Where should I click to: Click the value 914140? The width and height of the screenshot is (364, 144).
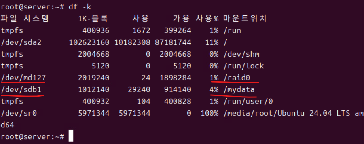(x=178, y=89)
